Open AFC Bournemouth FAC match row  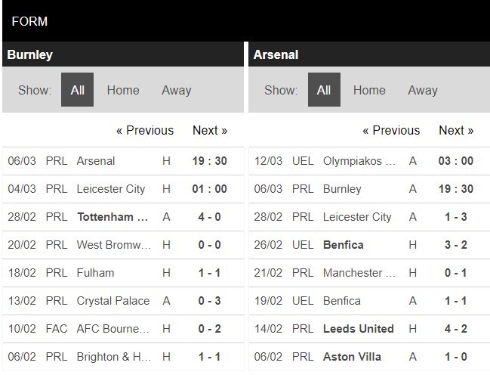pos(112,329)
